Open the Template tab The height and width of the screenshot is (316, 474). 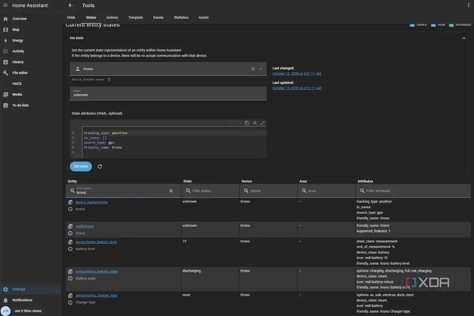coord(135,17)
